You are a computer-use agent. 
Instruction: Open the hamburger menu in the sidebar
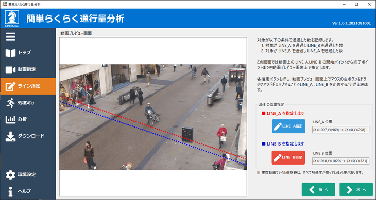[10, 37]
